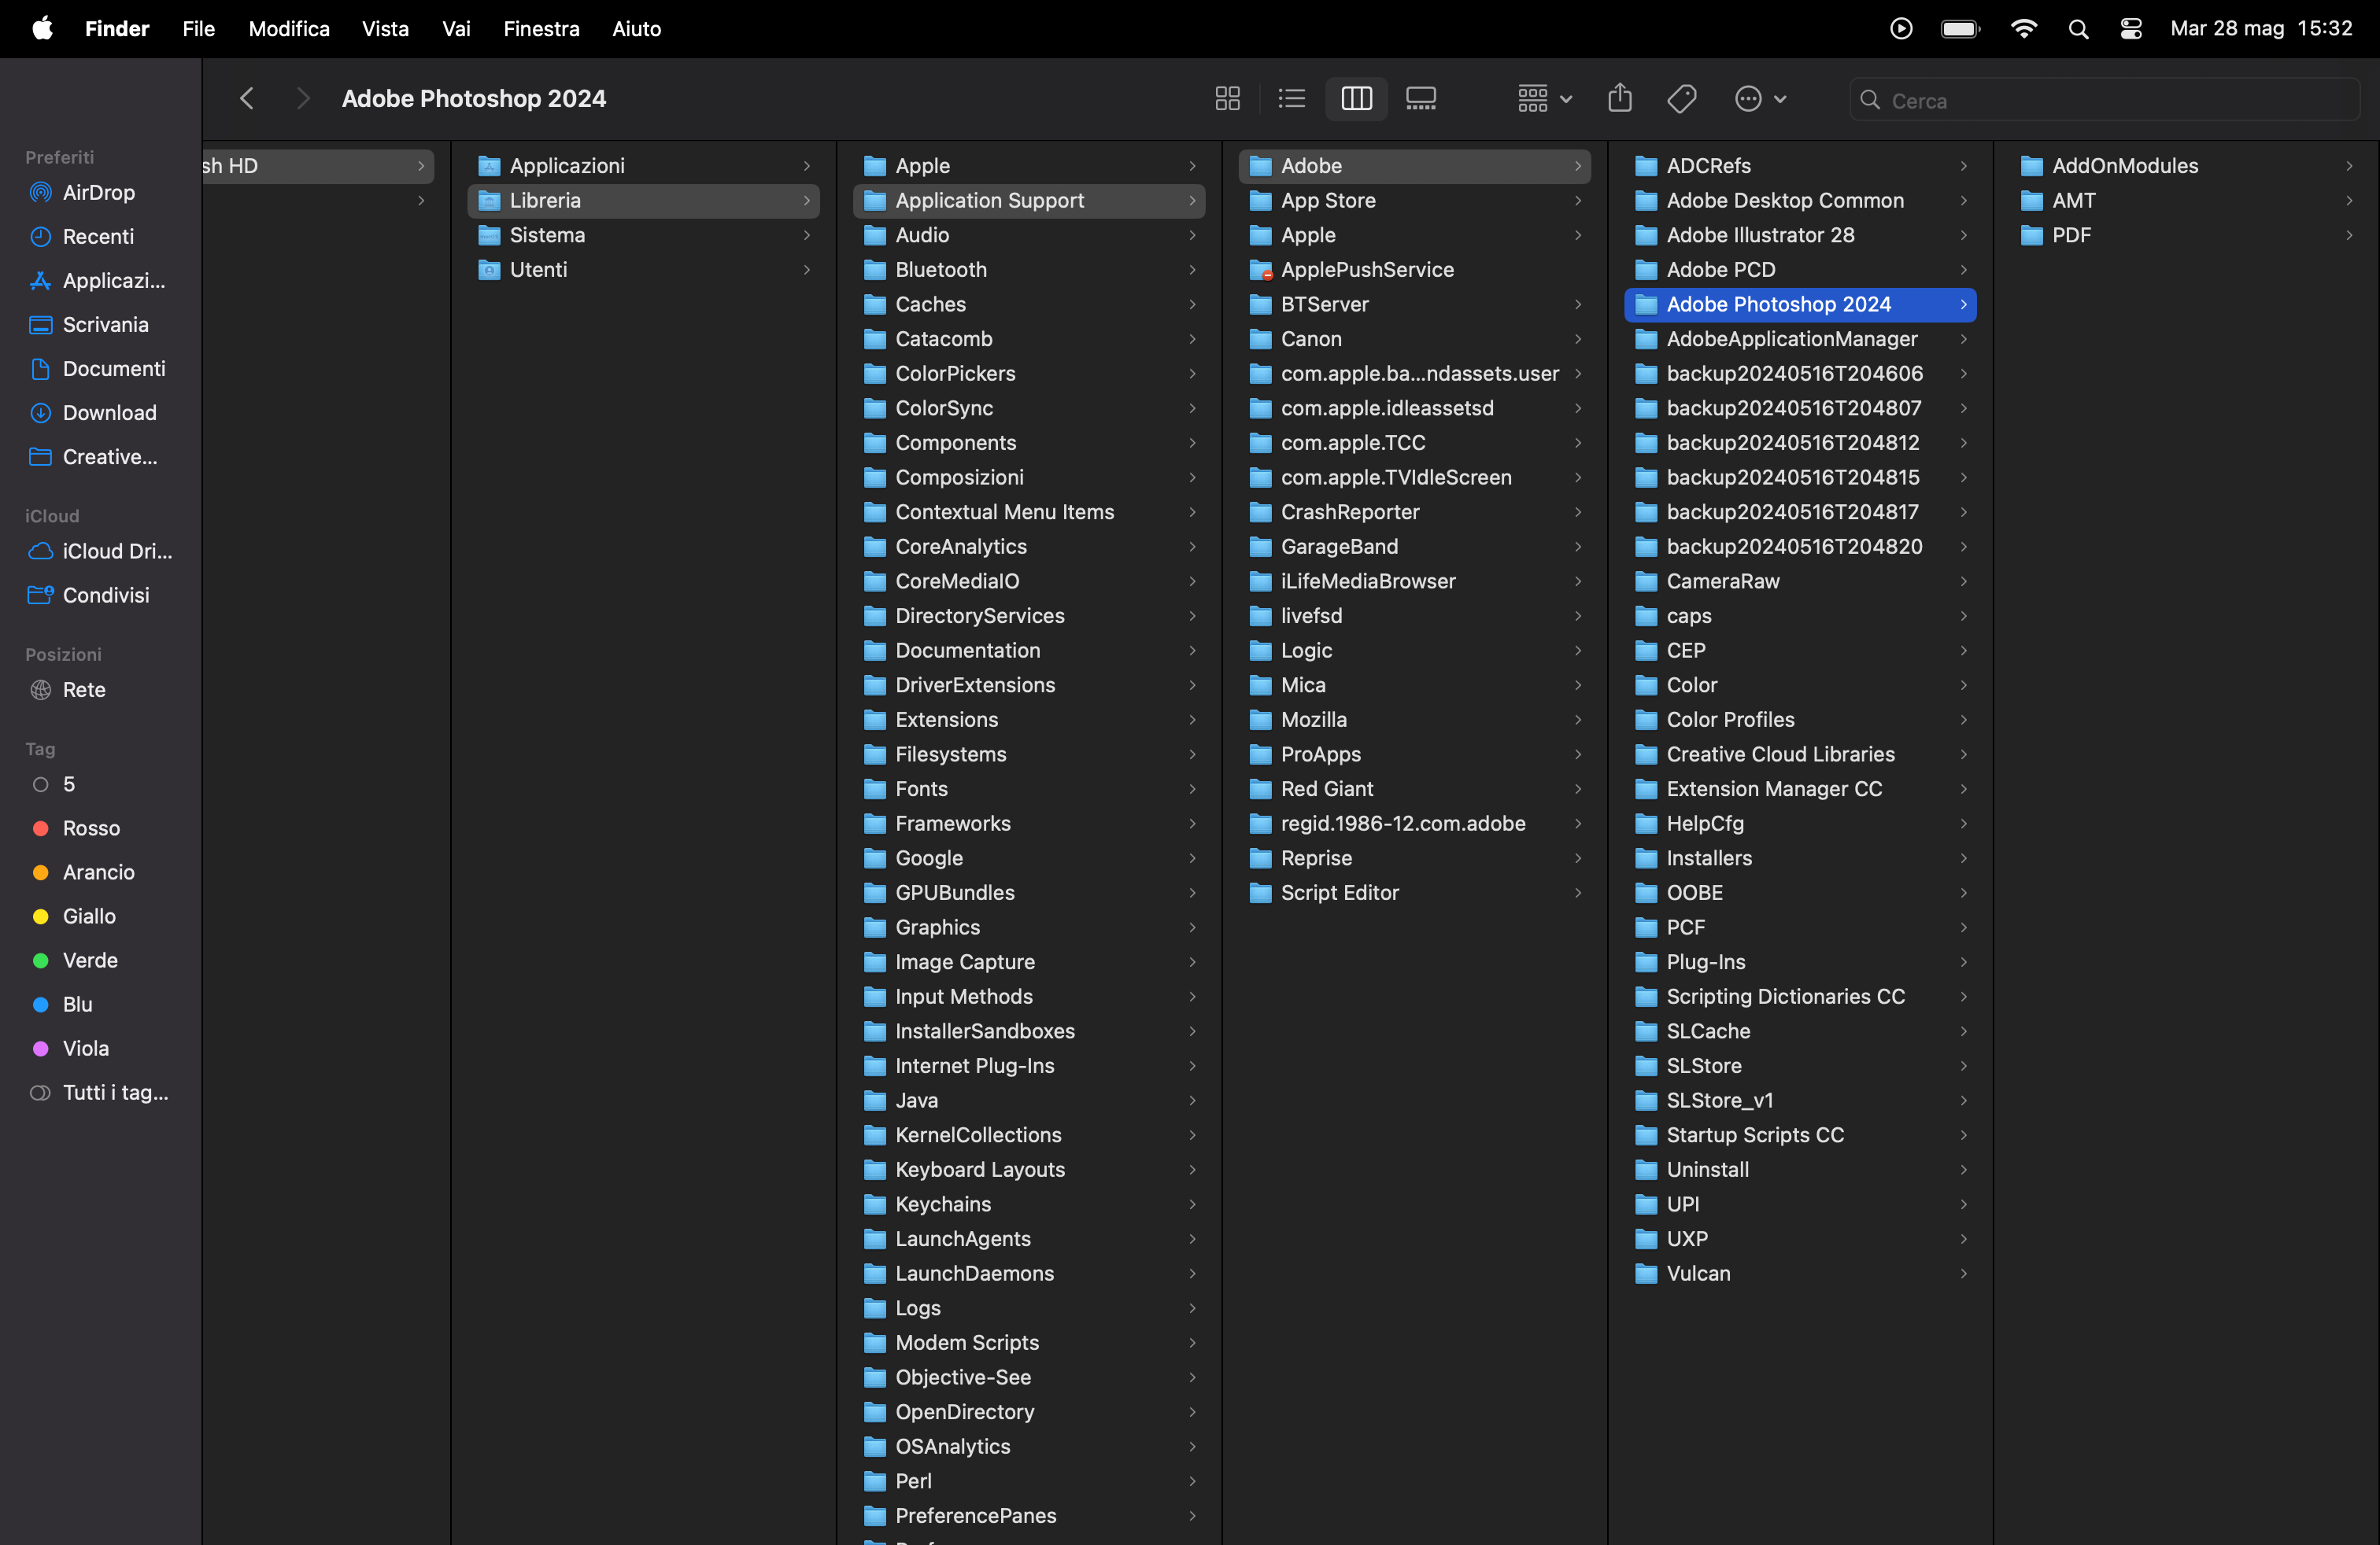Open the action menu with ellipsis icon

(1759, 98)
